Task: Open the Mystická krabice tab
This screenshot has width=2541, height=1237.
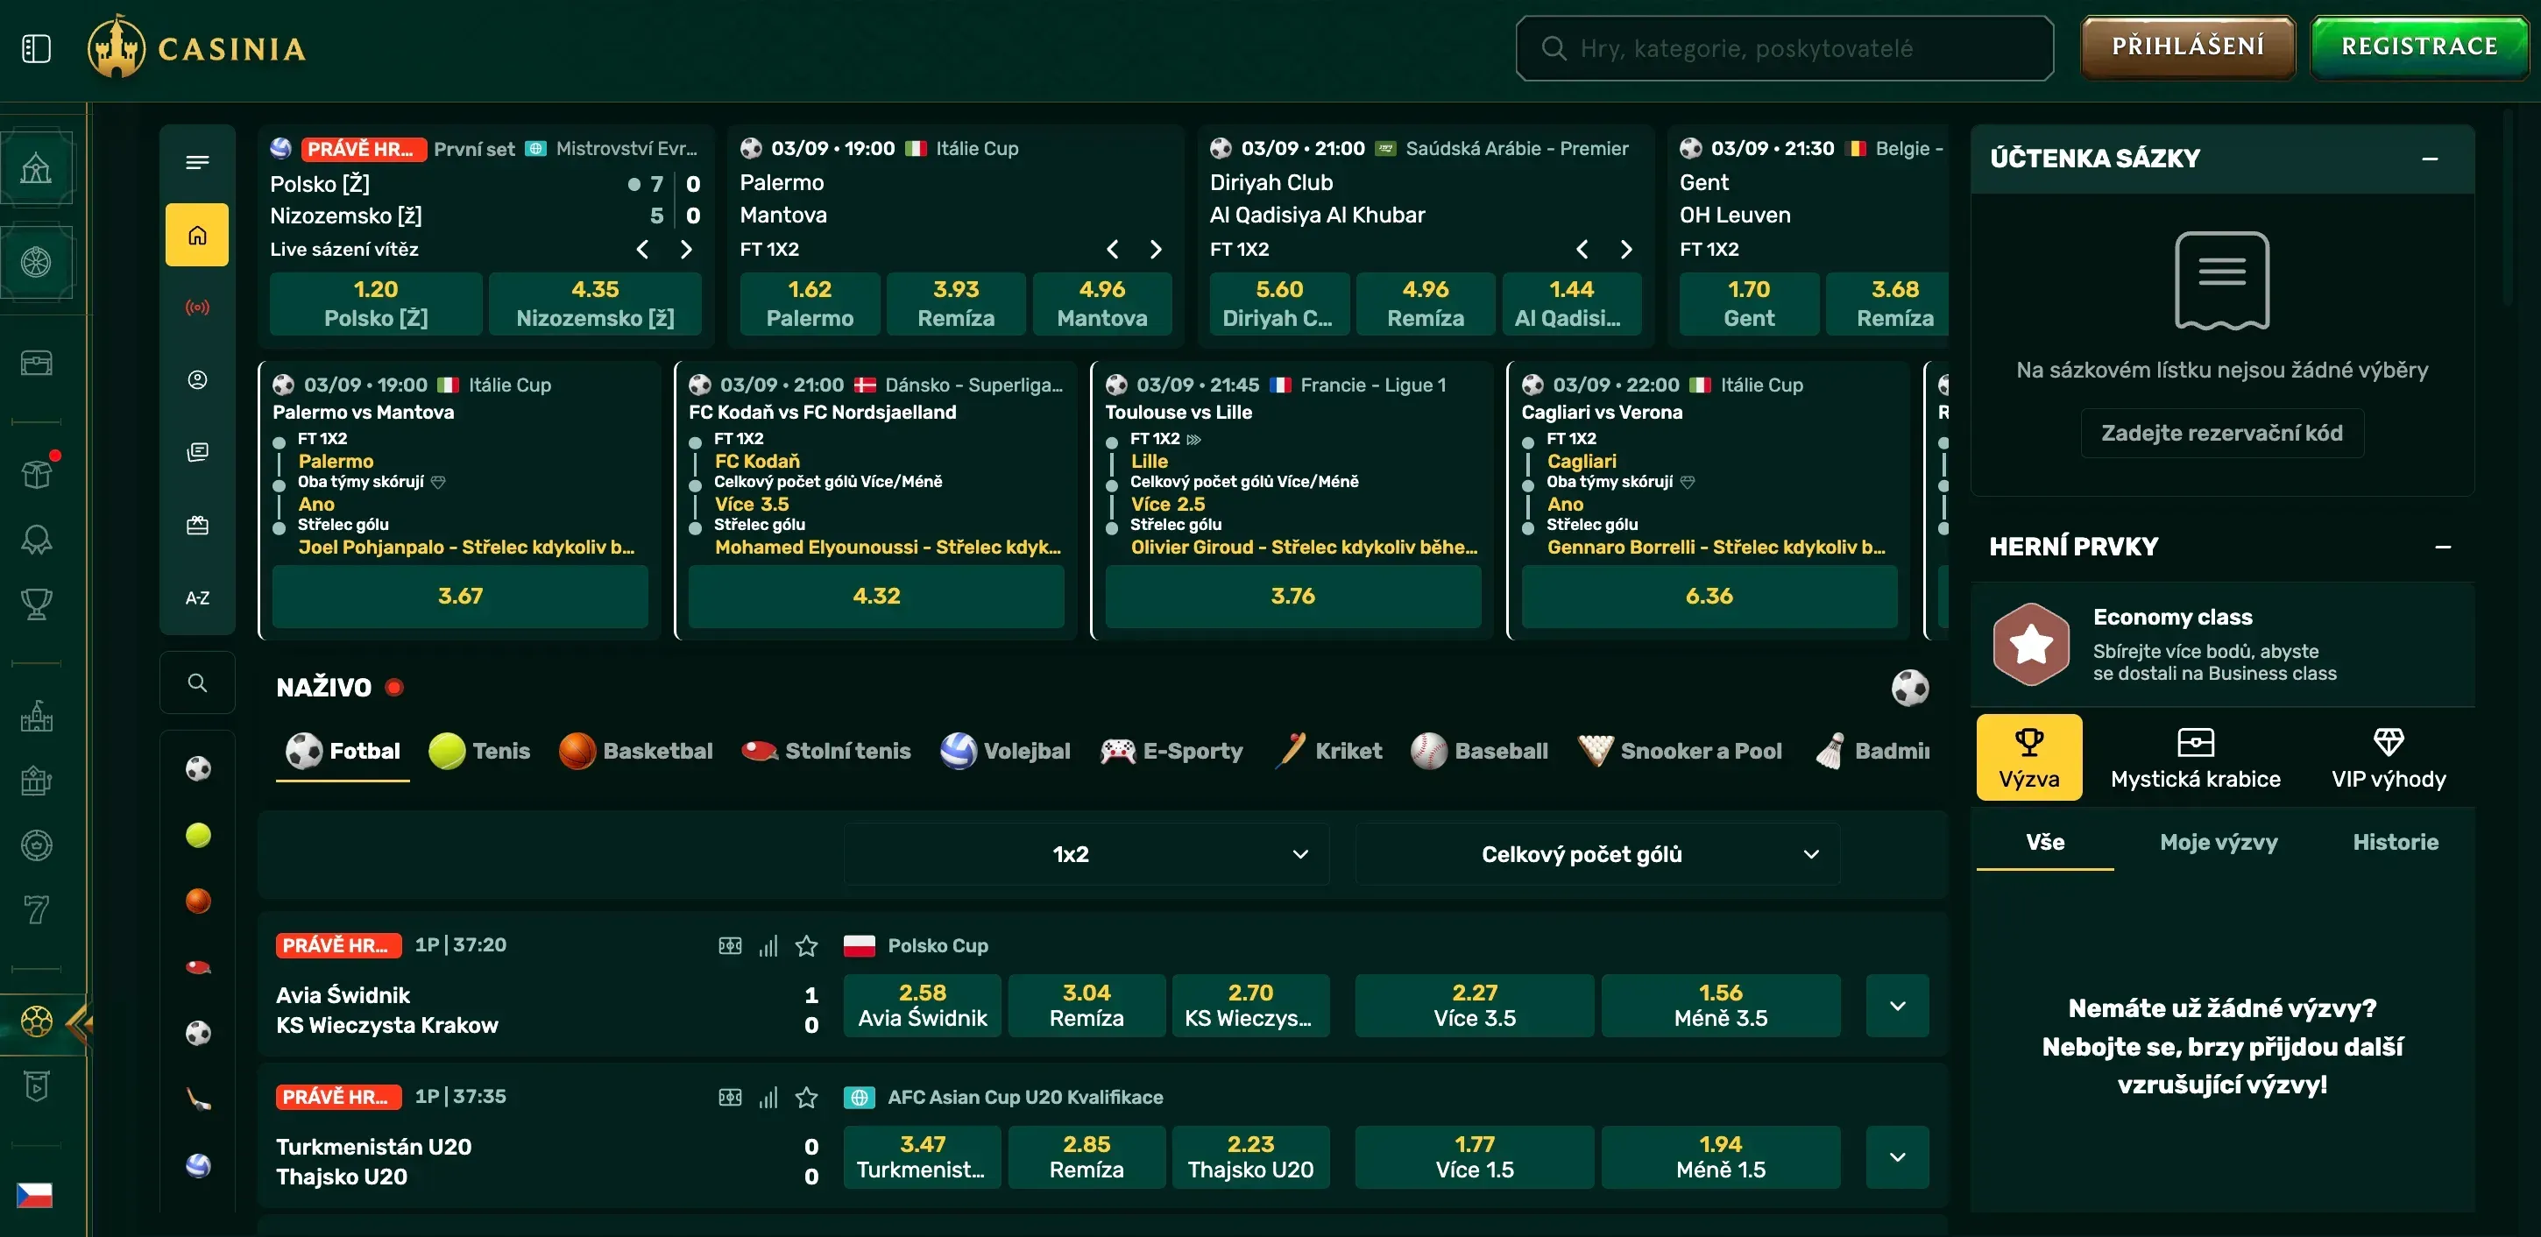Action: pos(2195,758)
